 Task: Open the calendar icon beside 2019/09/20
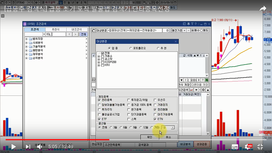tap(175, 3)
